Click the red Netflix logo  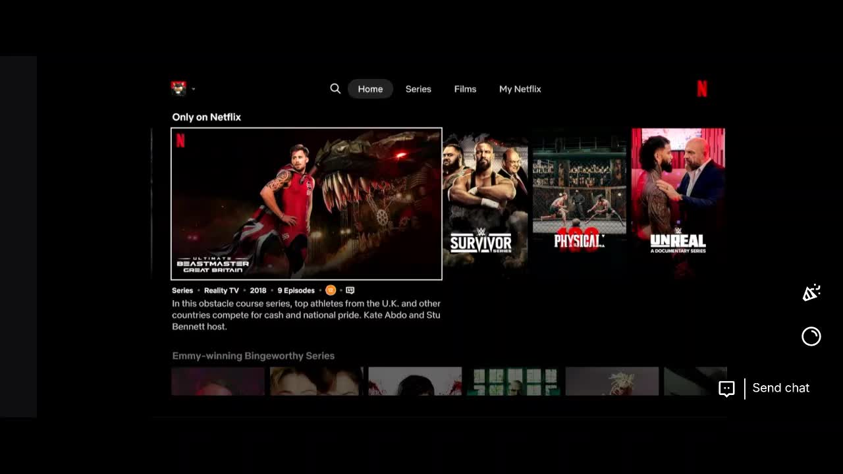tap(702, 89)
